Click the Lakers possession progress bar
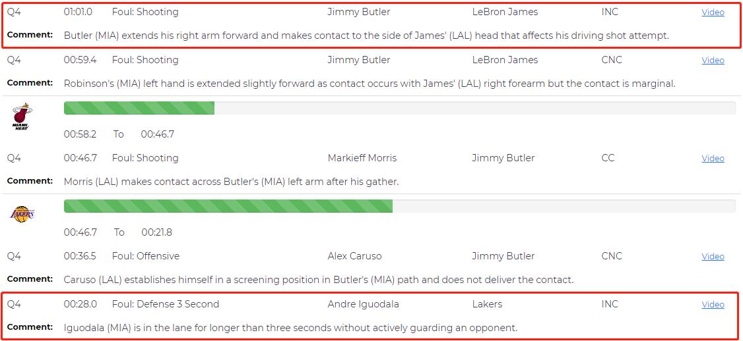 pos(399,206)
